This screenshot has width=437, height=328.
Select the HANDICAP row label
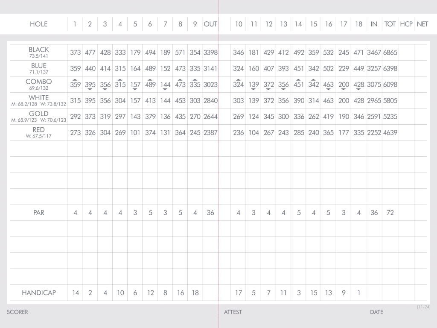pos(39,293)
